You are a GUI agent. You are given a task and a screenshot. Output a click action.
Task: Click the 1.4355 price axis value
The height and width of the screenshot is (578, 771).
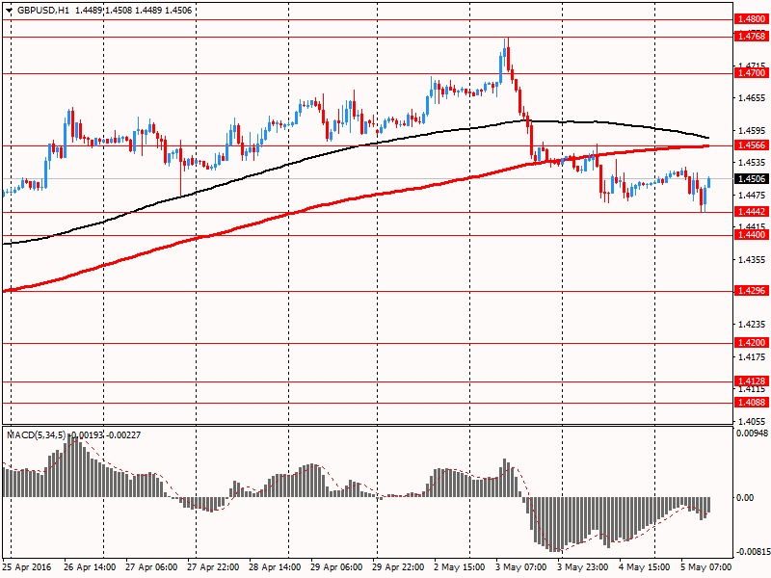tap(753, 260)
